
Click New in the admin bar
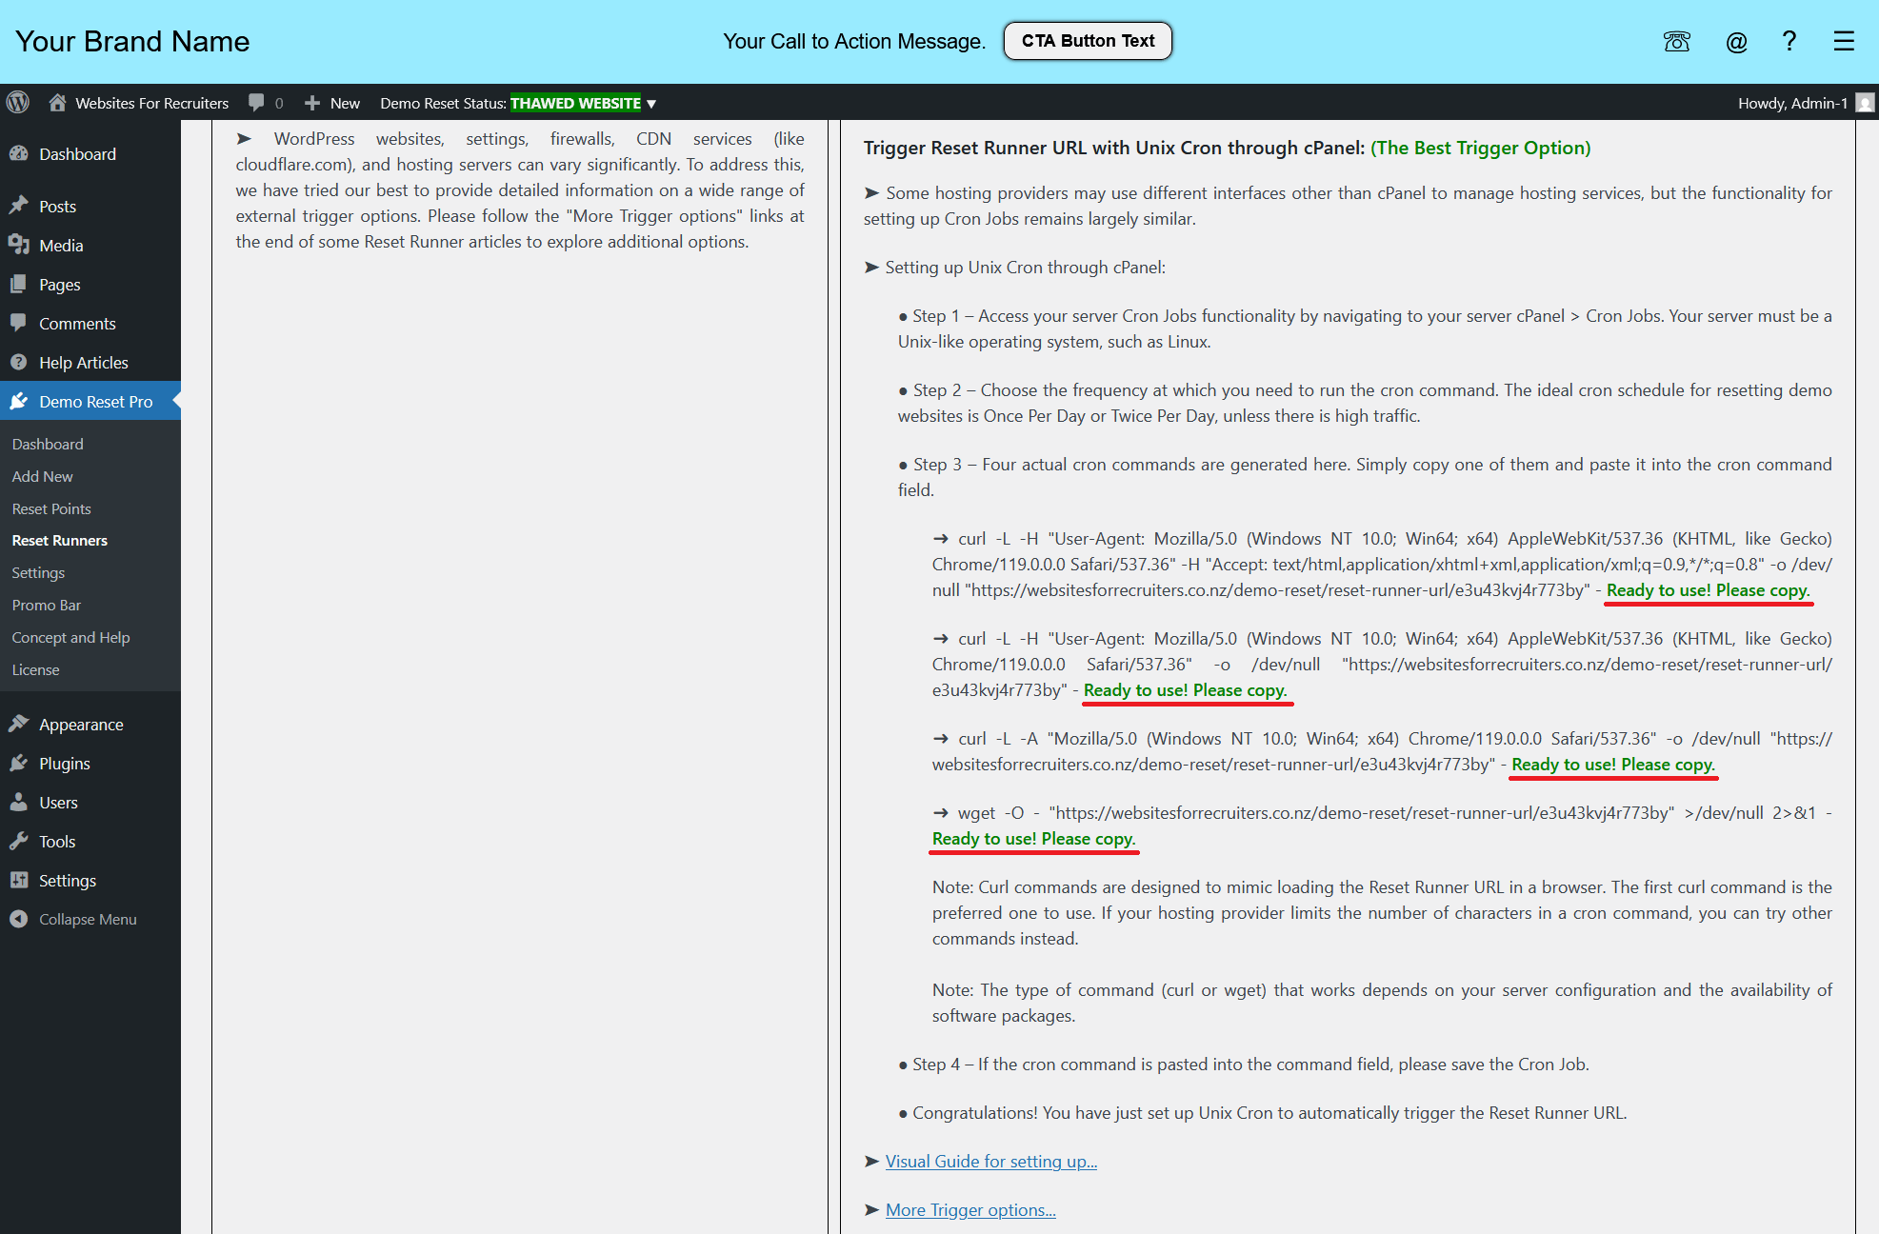point(345,103)
